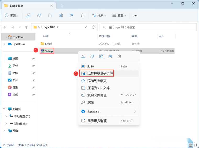Click Rename icon in the context menu
The width and height of the screenshot is (199, 148).
tap(101, 57)
